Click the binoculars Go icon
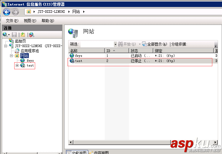This screenshot has width=222, height=154. pos(121,44)
